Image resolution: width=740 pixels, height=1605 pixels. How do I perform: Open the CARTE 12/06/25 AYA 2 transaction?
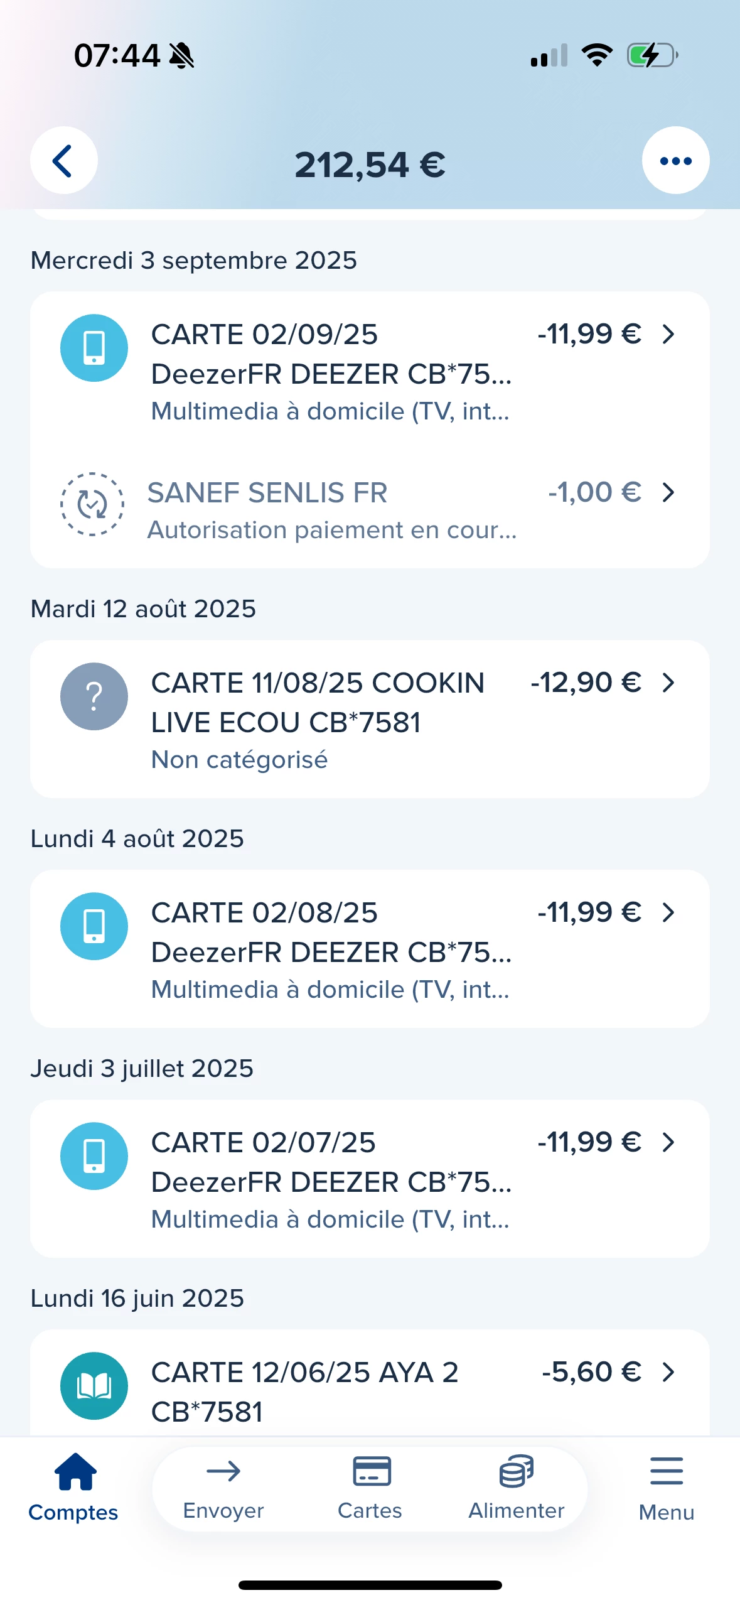[x=304, y=1391]
